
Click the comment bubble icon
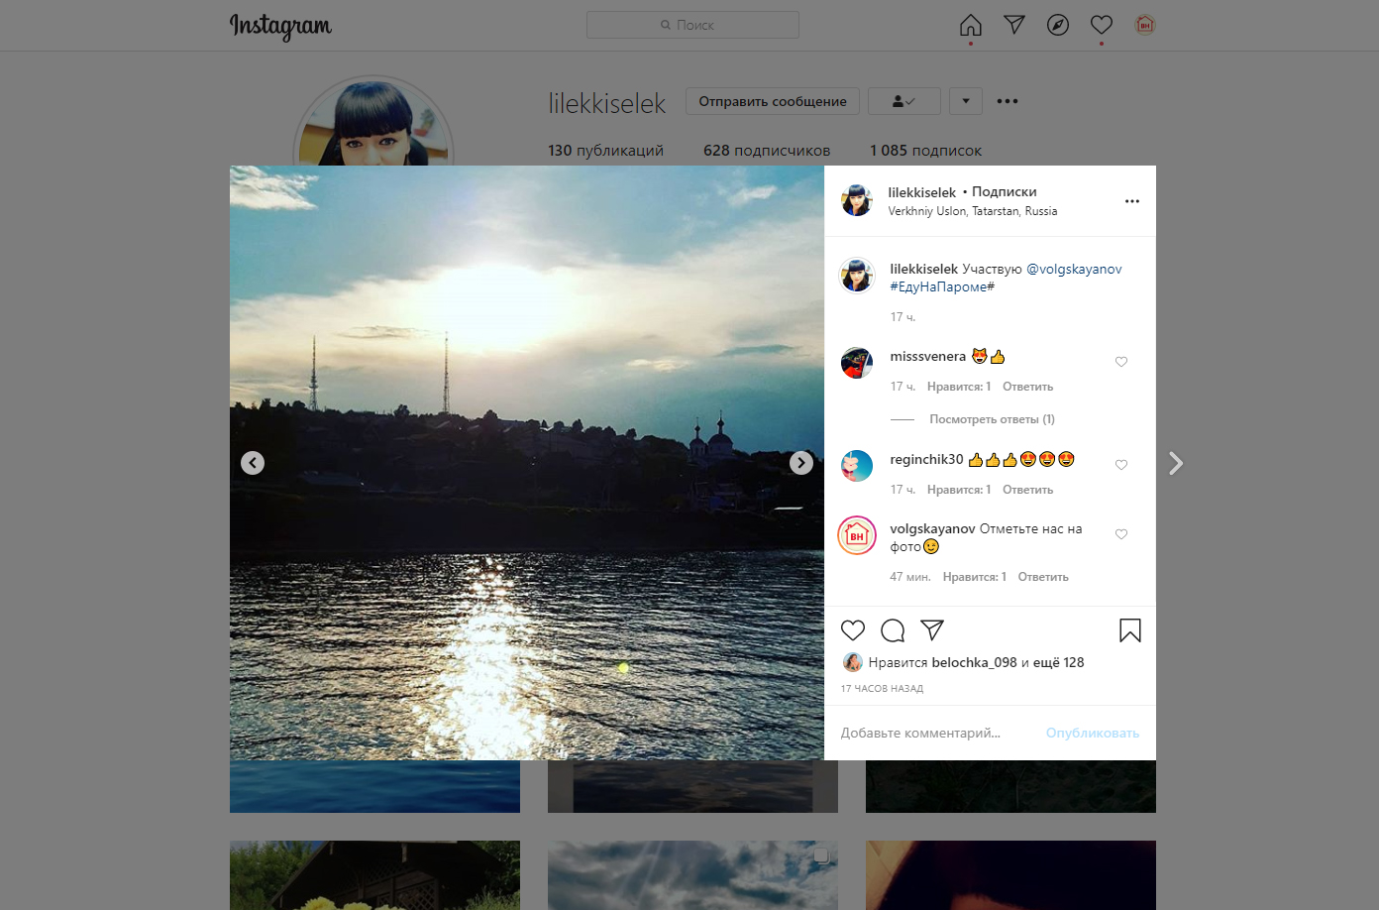[x=893, y=630]
